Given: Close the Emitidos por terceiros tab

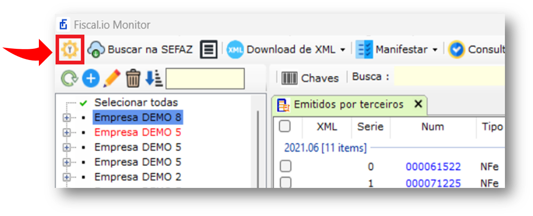Looking at the screenshot, I should [418, 104].
